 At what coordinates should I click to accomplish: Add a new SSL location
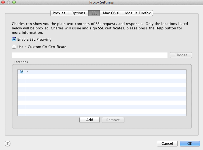click(90, 120)
